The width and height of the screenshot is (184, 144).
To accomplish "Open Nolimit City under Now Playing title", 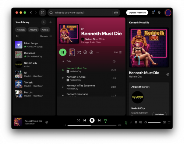I will (x=135, y=77).
